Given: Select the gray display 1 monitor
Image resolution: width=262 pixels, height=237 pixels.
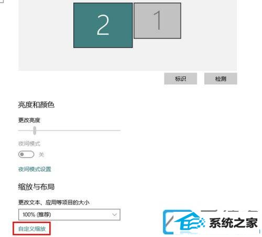Looking at the screenshot, I should coord(157,20).
